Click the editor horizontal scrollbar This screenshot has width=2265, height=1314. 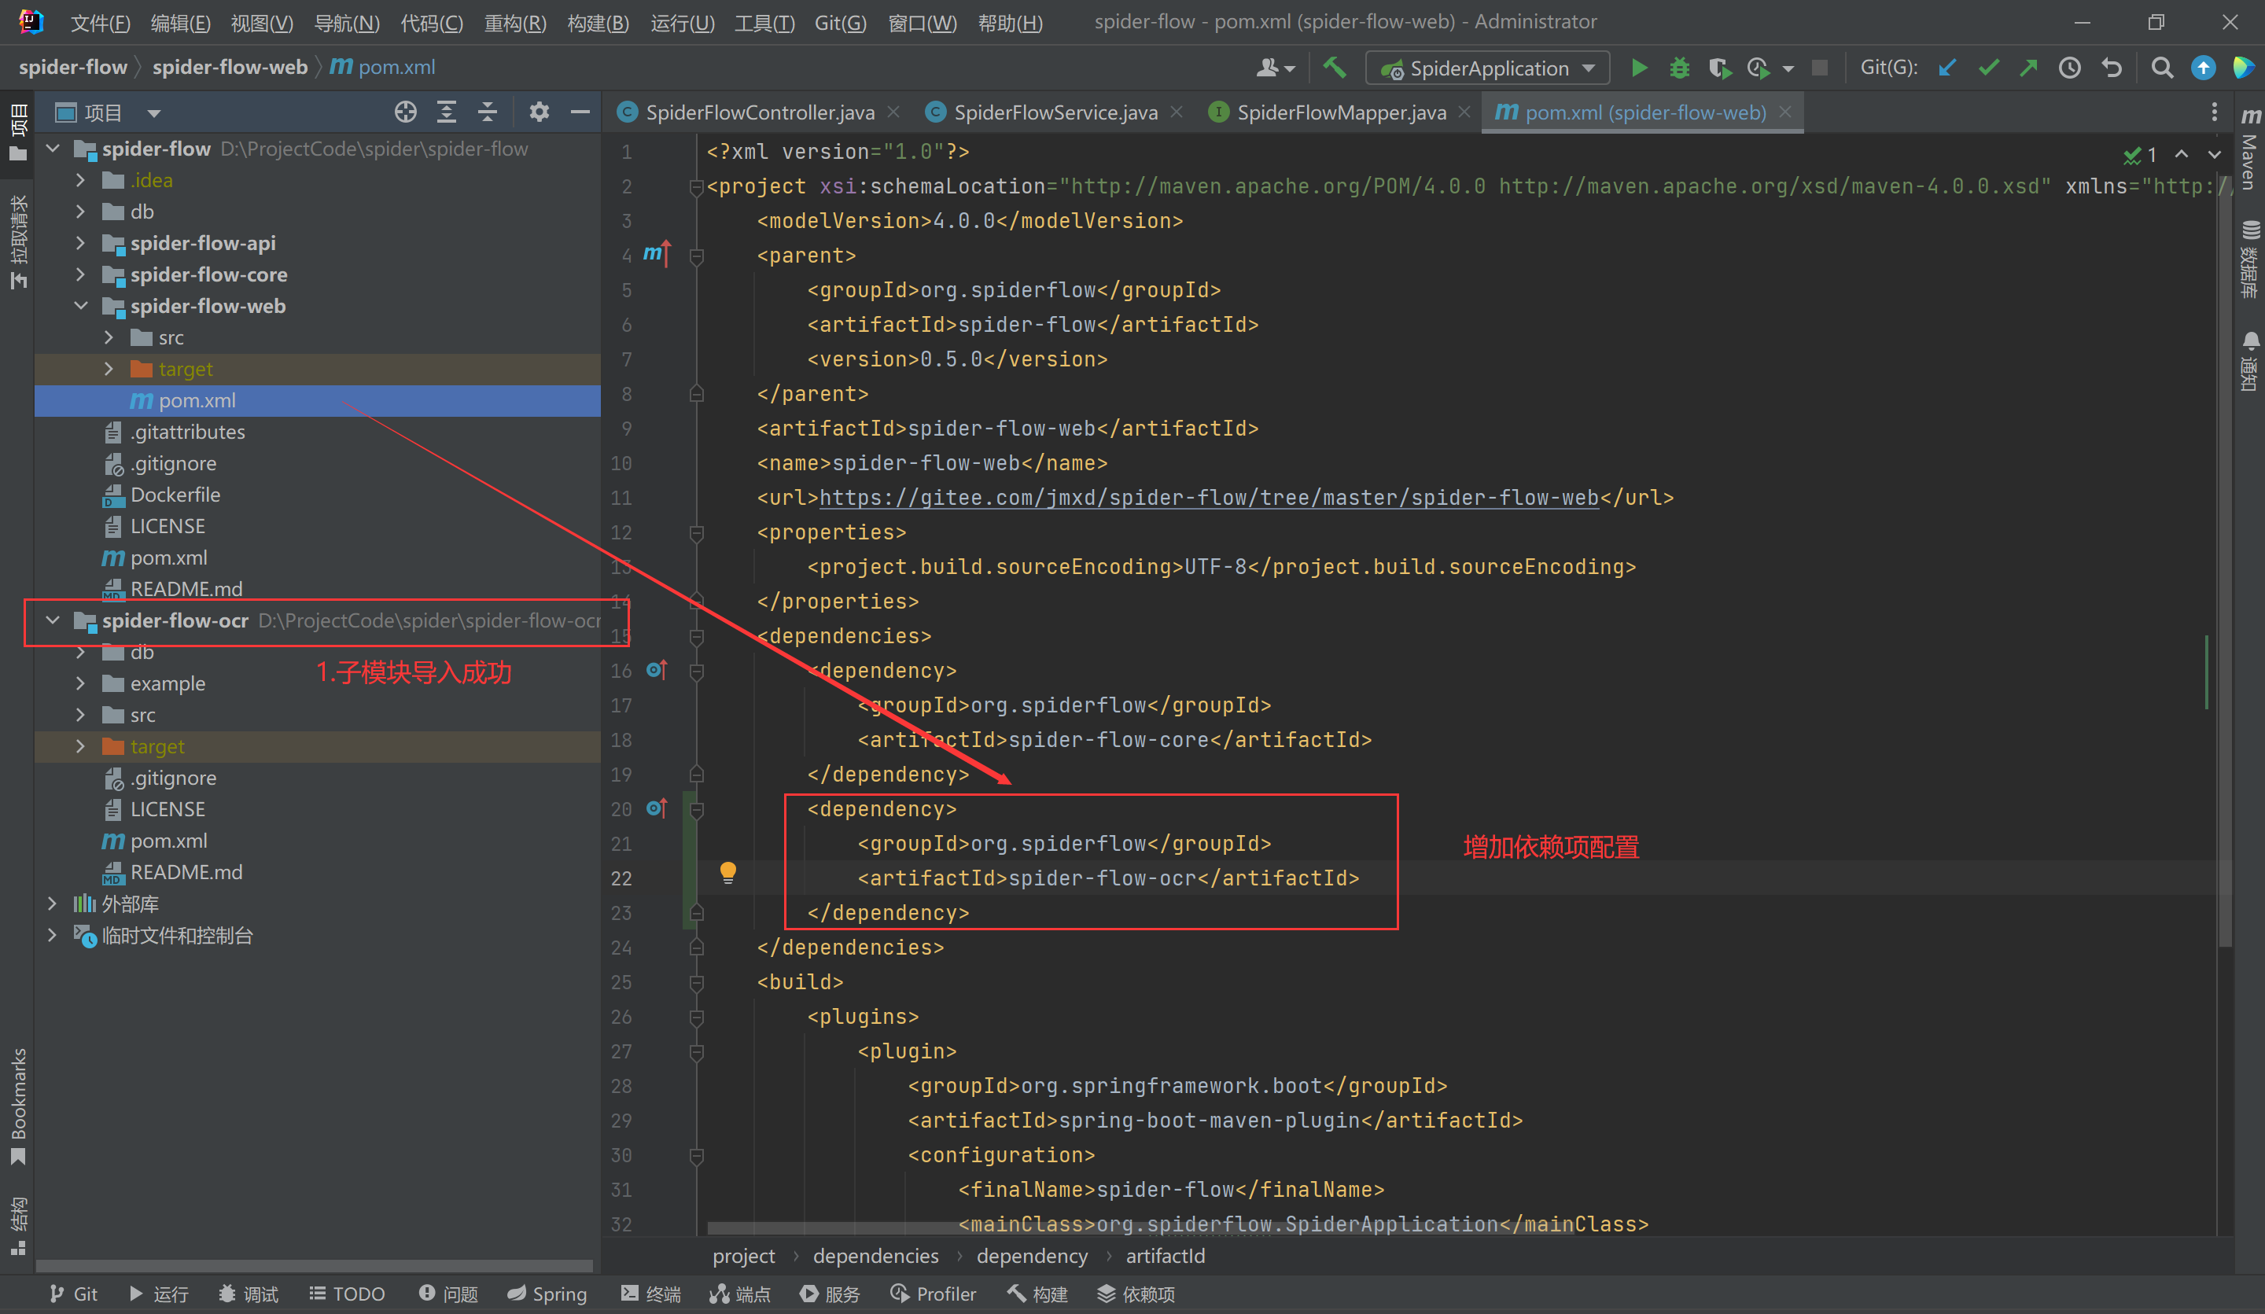click(1140, 1228)
